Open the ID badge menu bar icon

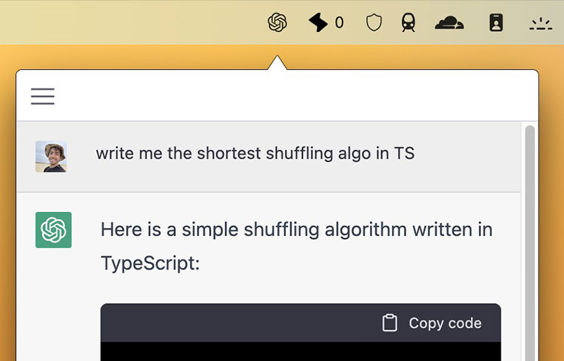click(496, 23)
